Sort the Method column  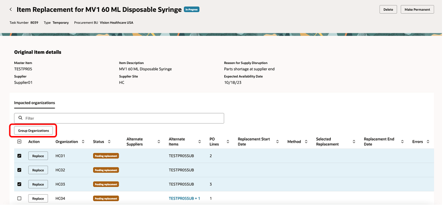tap(306, 142)
